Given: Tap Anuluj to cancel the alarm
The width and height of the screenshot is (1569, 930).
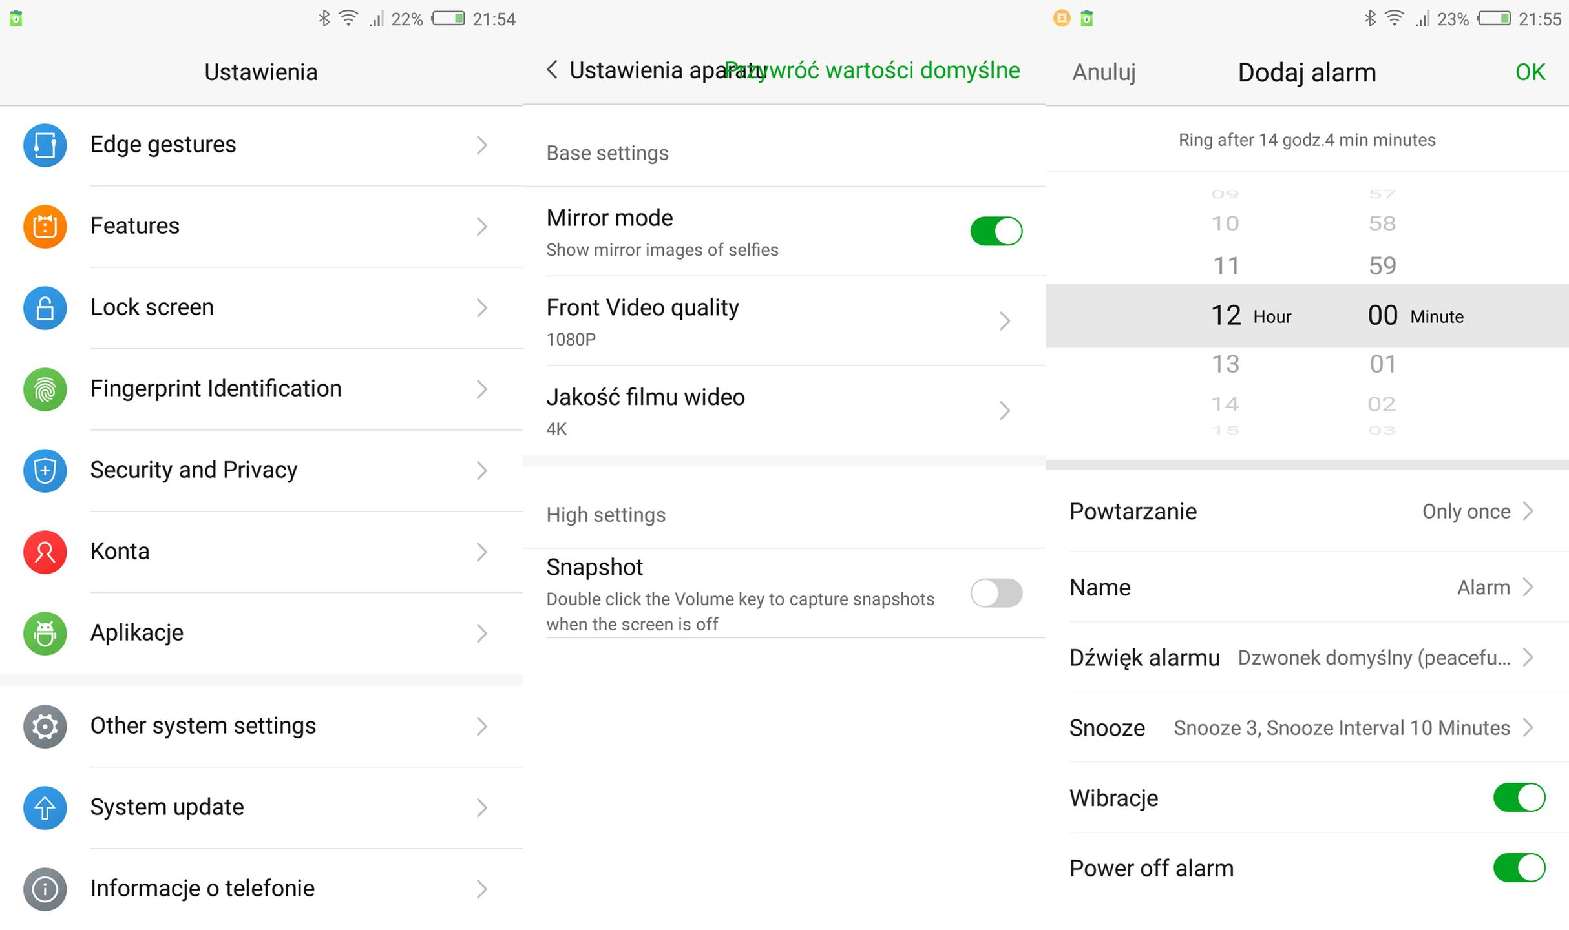Looking at the screenshot, I should (1104, 72).
